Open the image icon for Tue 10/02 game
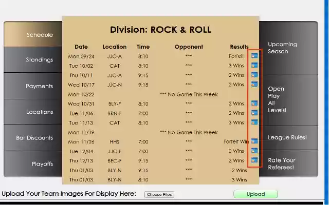Viewport: 329px width, 205px height. [x=254, y=66]
